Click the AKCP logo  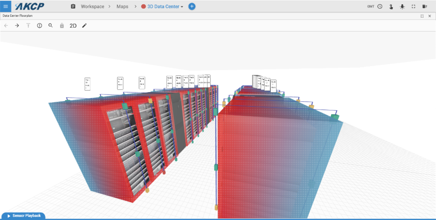tap(30, 6)
